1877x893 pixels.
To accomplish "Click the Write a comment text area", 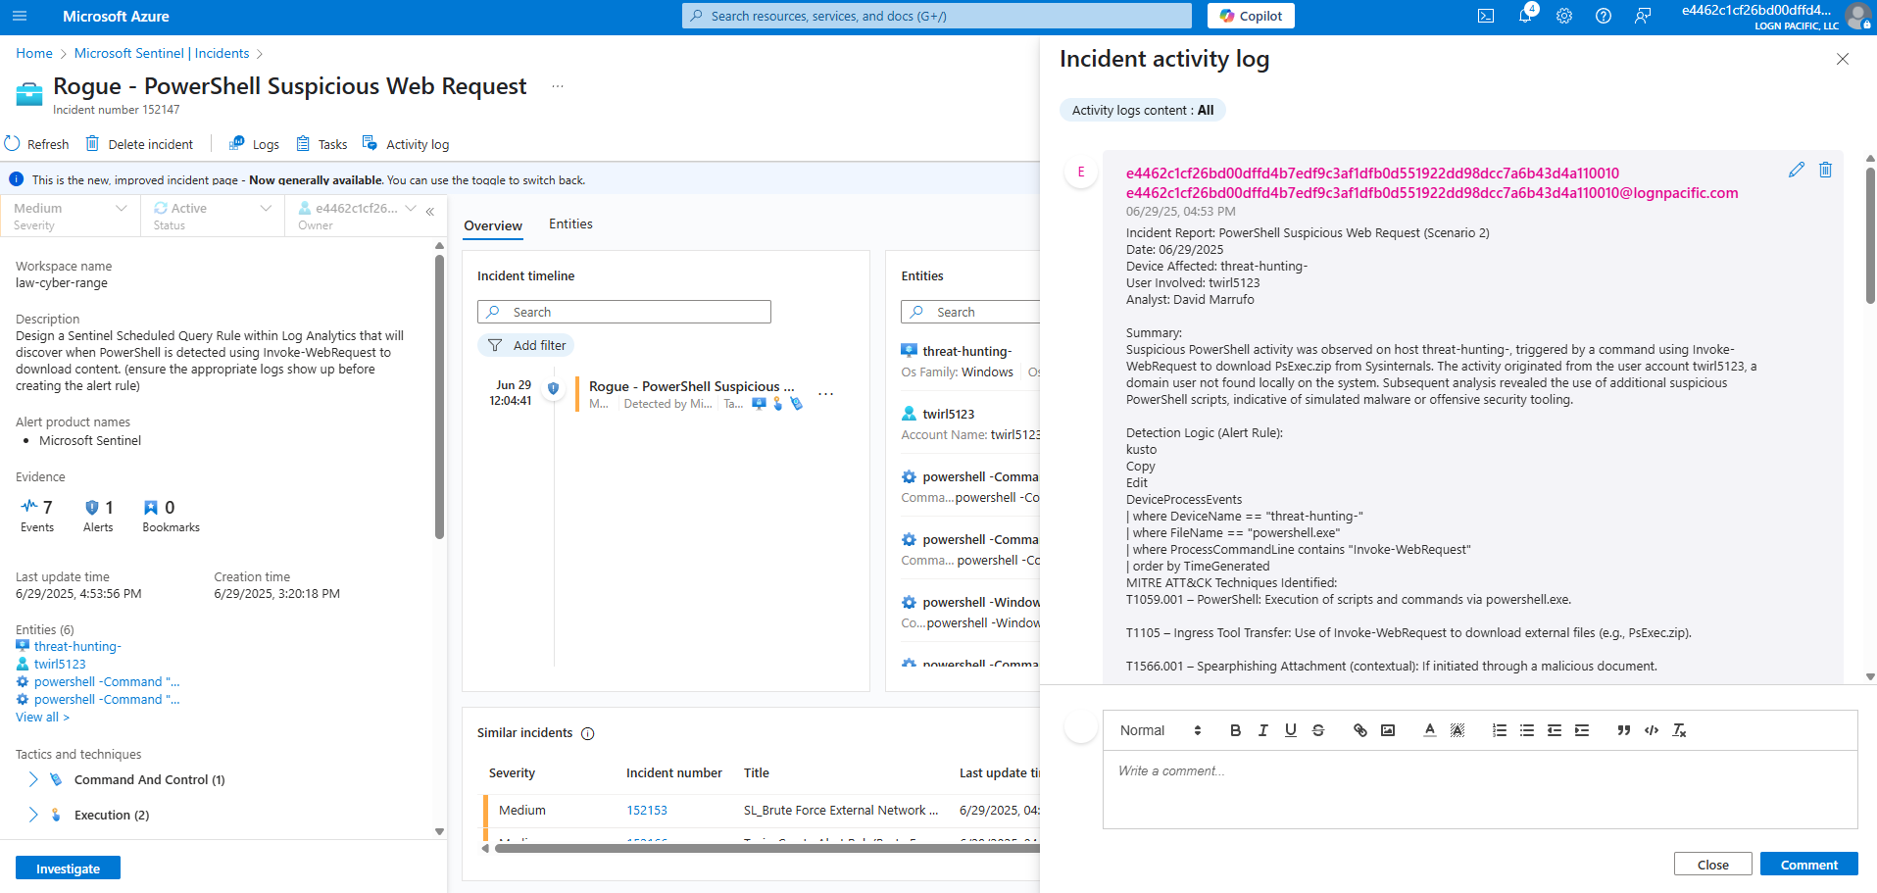I will (1480, 790).
